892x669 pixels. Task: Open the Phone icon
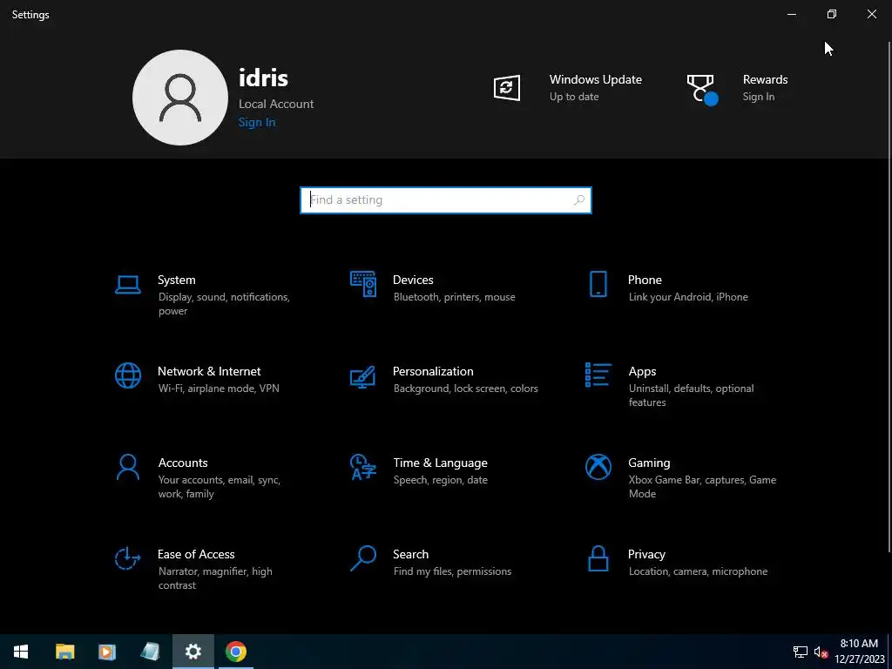pyautogui.click(x=598, y=284)
